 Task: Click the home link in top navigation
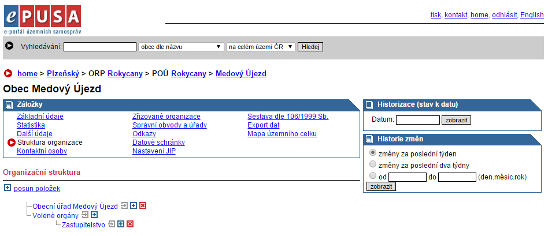[480, 15]
